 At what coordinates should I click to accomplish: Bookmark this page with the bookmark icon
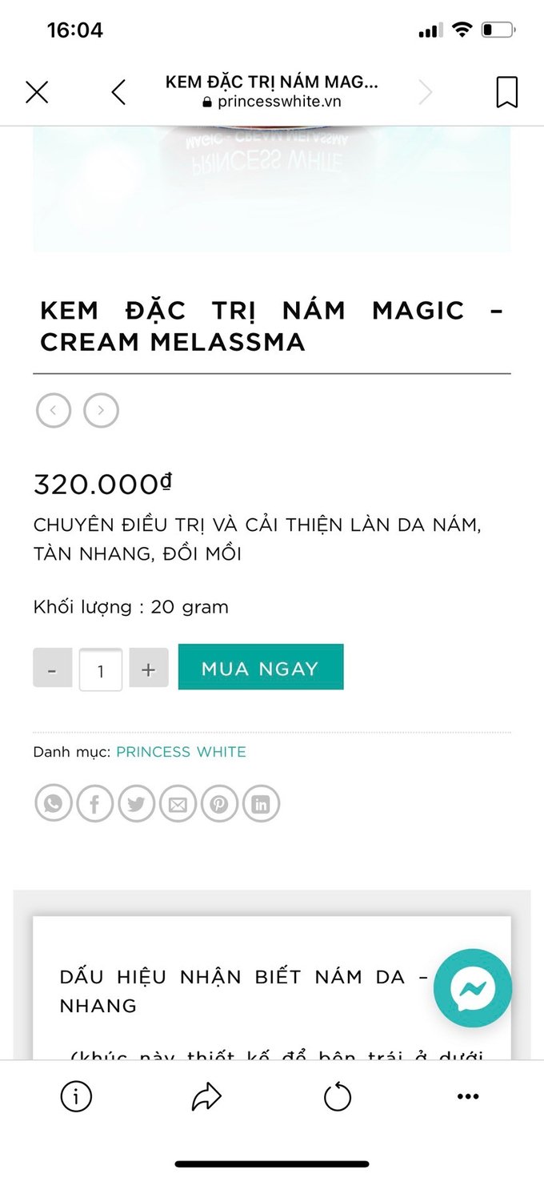coord(506,92)
